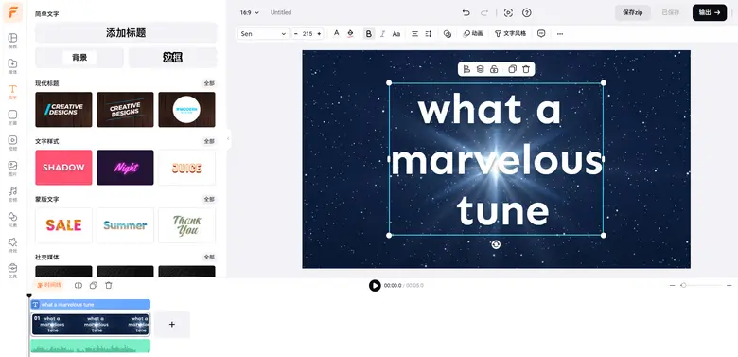Choose the white circle Modern title template

pos(186,109)
